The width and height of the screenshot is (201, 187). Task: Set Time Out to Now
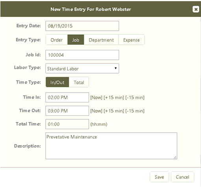(96, 111)
